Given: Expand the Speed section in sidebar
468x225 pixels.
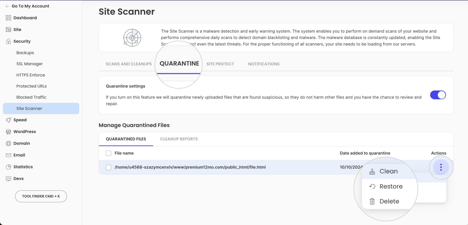Looking at the screenshot, I should point(20,120).
